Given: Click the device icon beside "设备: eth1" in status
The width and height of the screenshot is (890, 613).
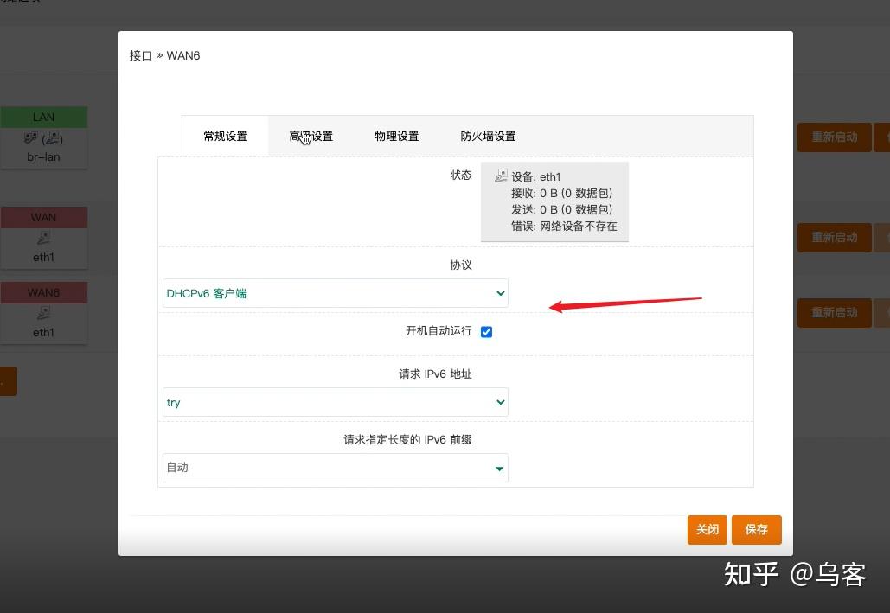Looking at the screenshot, I should (x=500, y=176).
